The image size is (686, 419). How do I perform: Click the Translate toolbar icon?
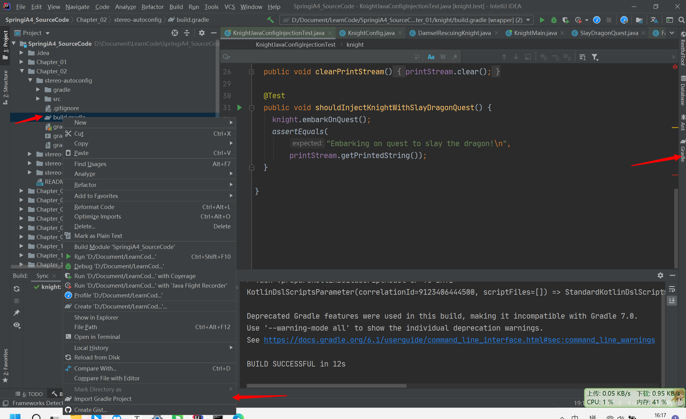coord(654,20)
